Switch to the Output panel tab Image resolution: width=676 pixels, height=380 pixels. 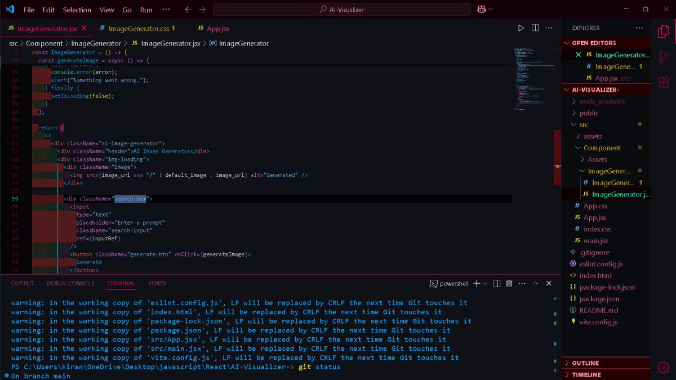[23, 284]
